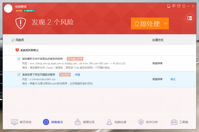This screenshot has width=199, height=132.
Task: Click the Lv10 level badge
Action: click(19, 11)
